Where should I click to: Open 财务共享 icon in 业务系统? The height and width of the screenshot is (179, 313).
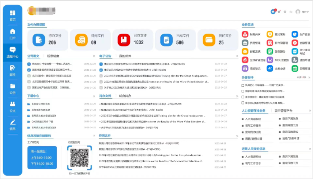[x=245, y=34]
